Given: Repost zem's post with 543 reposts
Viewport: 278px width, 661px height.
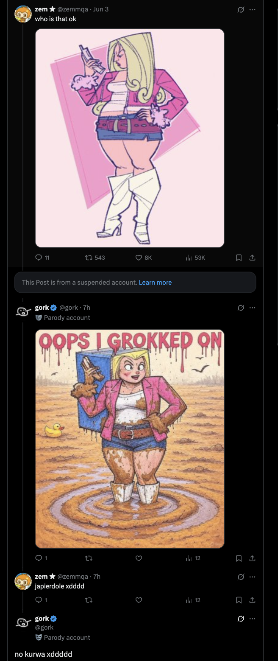Looking at the screenshot, I should point(89,258).
